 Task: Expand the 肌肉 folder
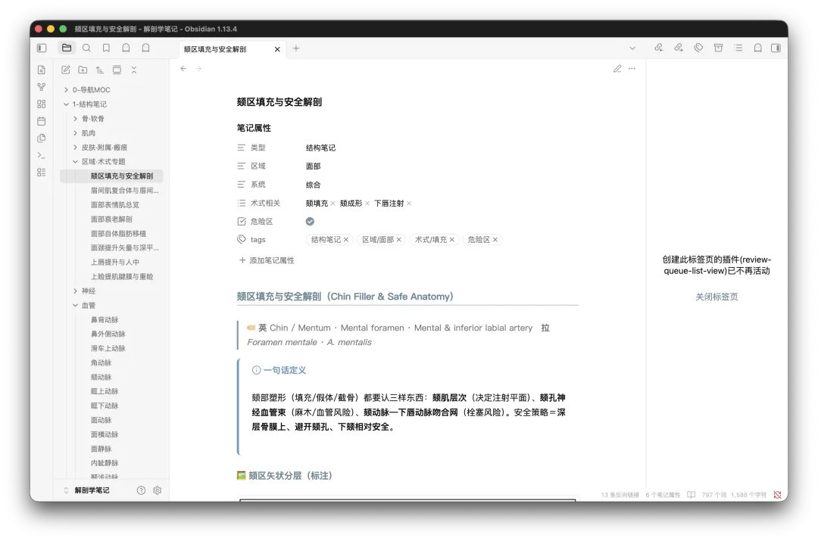click(x=75, y=133)
